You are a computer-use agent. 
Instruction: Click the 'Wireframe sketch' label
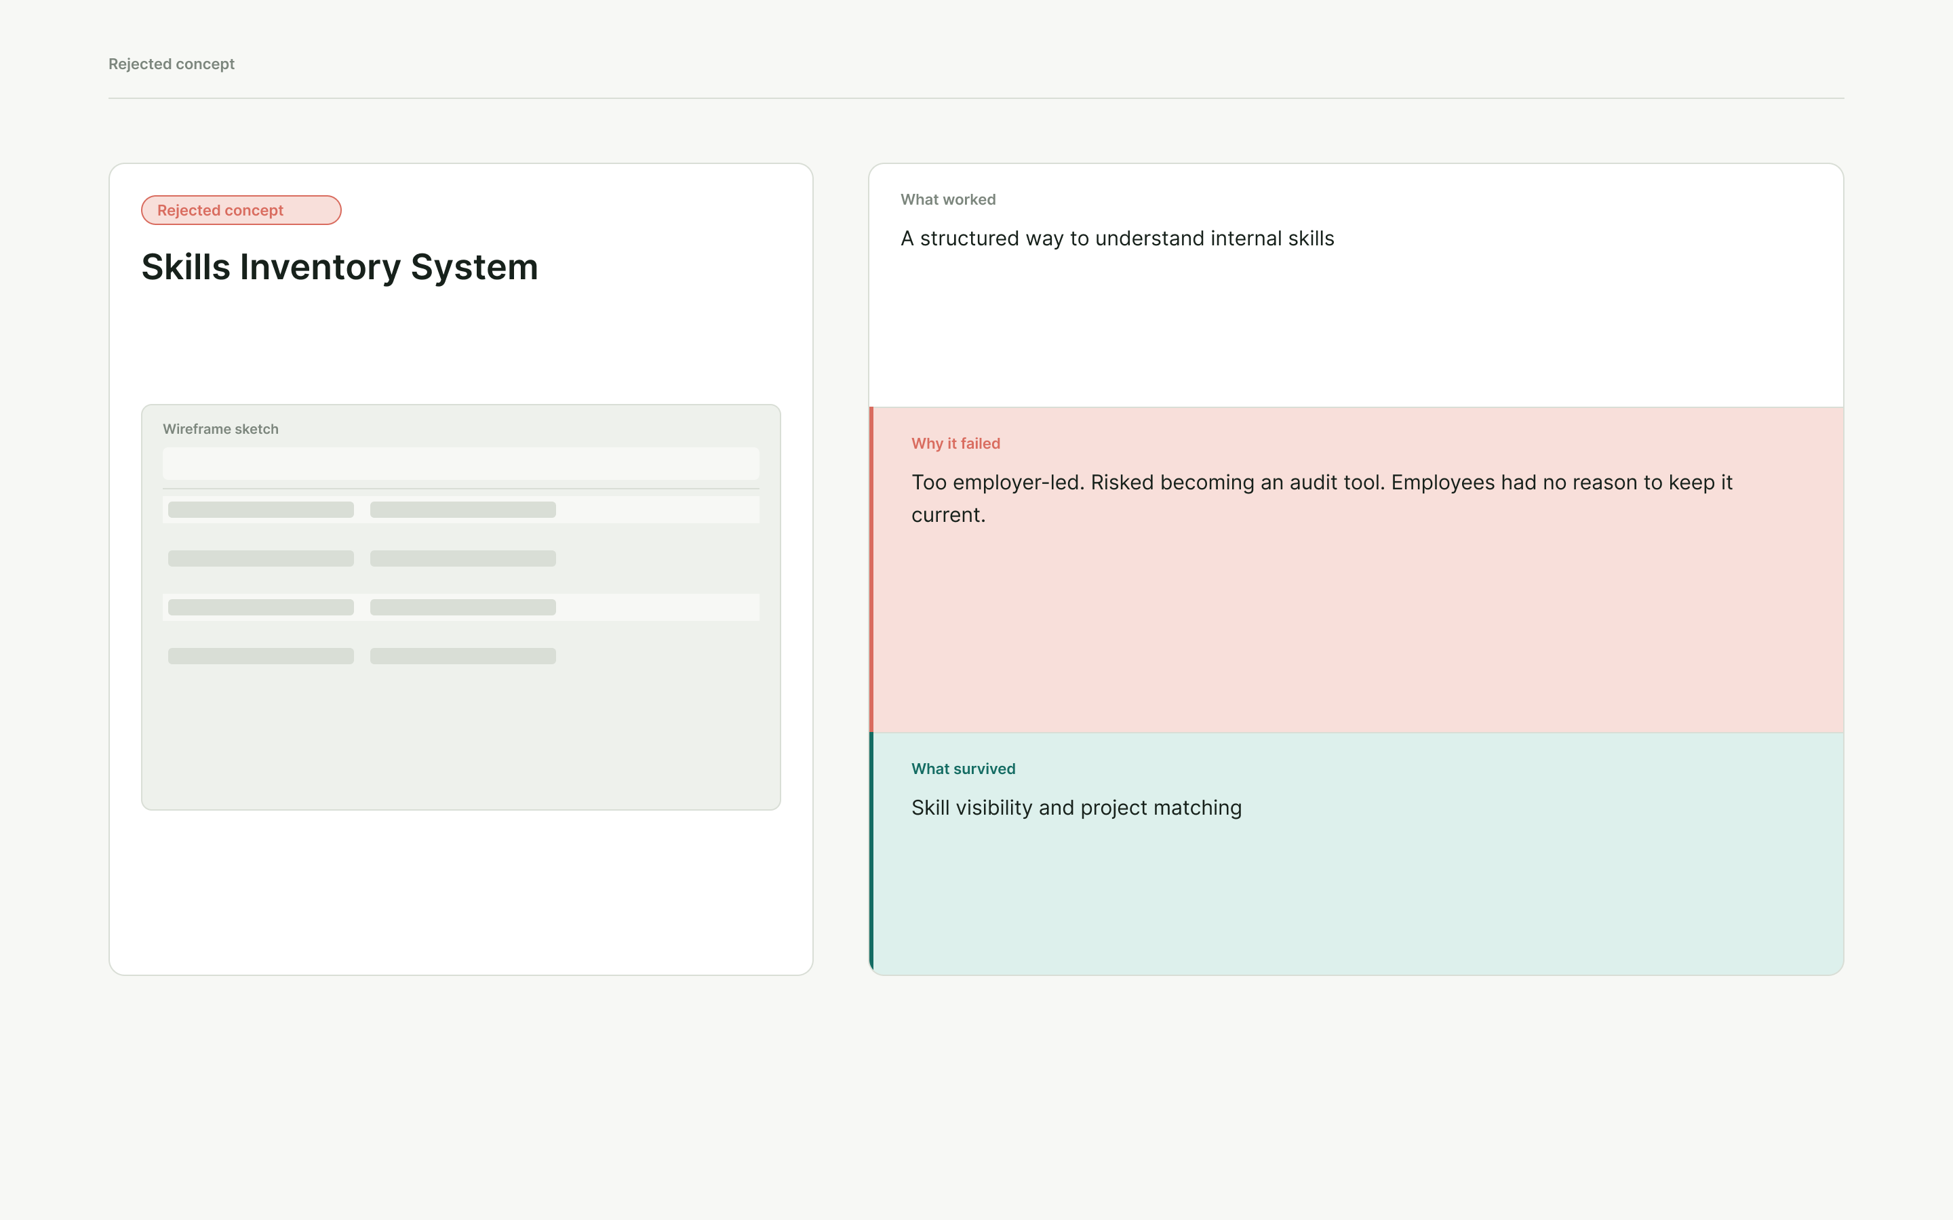coord(220,429)
